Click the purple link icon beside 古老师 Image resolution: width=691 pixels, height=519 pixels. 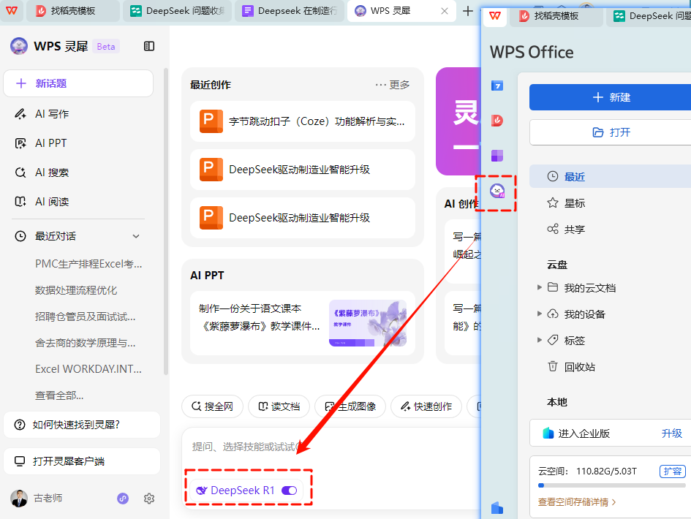tap(123, 499)
